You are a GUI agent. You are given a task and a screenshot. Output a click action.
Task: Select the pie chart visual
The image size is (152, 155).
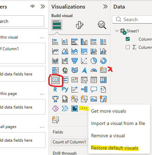click(94, 61)
